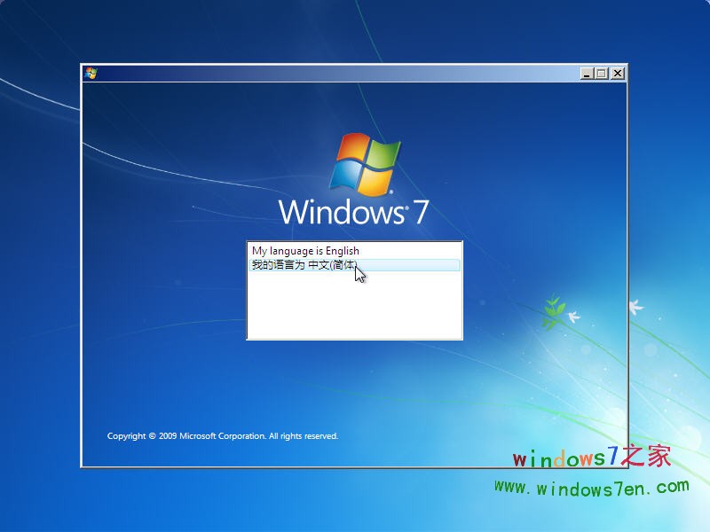This screenshot has width=710, height=532.
Task: Switch language selection to English
Action: coord(306,251)
